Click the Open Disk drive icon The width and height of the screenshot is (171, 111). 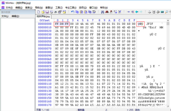pos(149,12)
